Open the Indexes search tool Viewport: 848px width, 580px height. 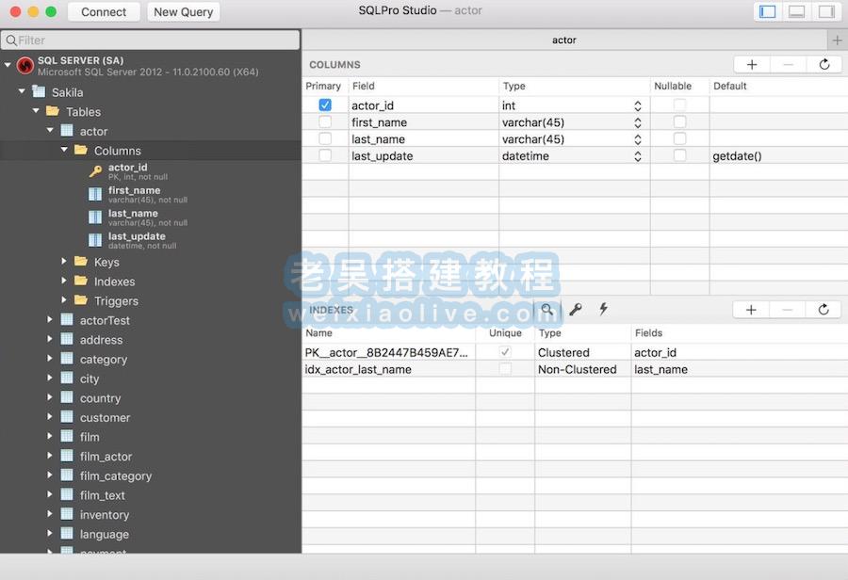click(547, 308)
